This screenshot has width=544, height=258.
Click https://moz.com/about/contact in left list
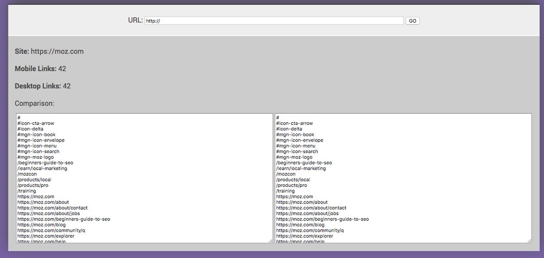[52, 208]
